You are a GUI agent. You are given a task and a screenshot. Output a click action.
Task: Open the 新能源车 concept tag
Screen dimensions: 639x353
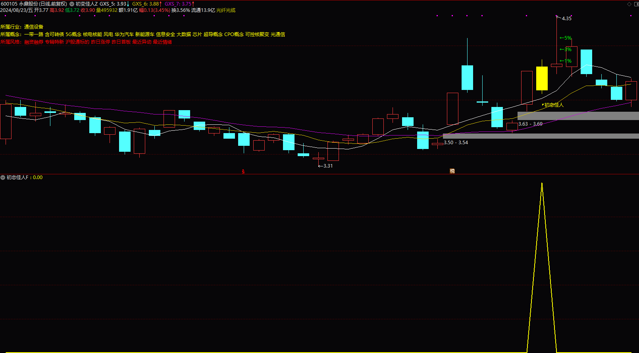pos(145,34)
